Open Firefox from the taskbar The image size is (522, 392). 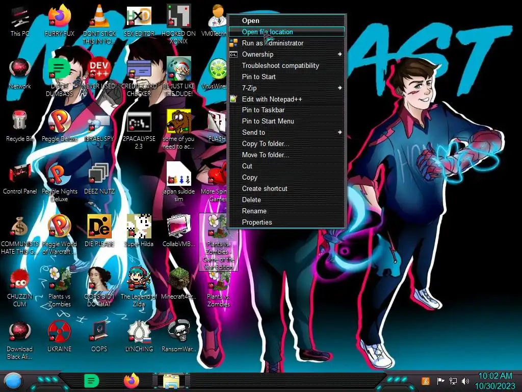132,381
